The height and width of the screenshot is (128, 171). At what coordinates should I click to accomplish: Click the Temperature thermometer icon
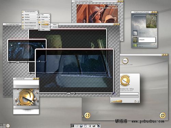[40, 27]
